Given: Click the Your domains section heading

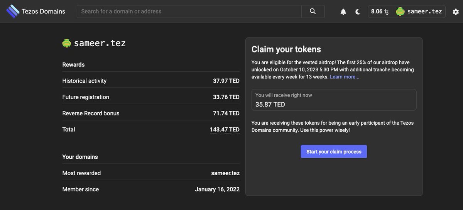Looking at the screenshot, I should pos(80,157).
